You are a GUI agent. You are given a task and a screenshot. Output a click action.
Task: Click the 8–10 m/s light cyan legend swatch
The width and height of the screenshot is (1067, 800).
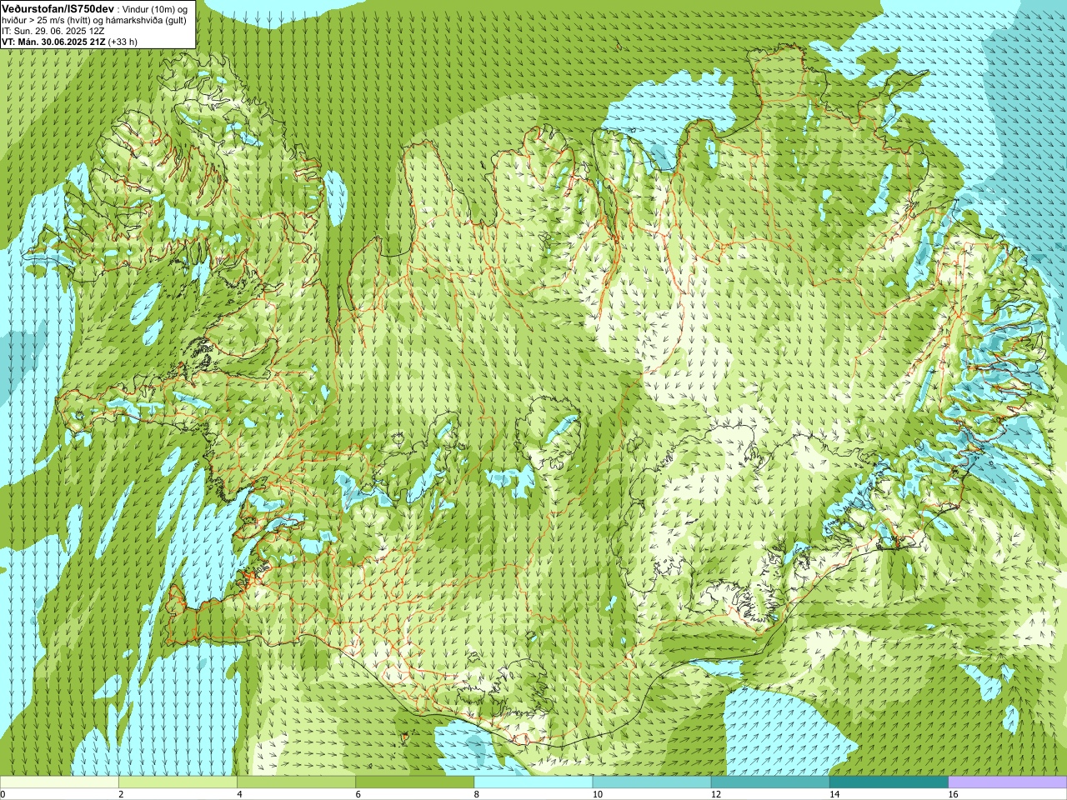click(533, 782)
